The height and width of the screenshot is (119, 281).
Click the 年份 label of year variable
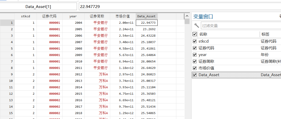tap(265, 55)
